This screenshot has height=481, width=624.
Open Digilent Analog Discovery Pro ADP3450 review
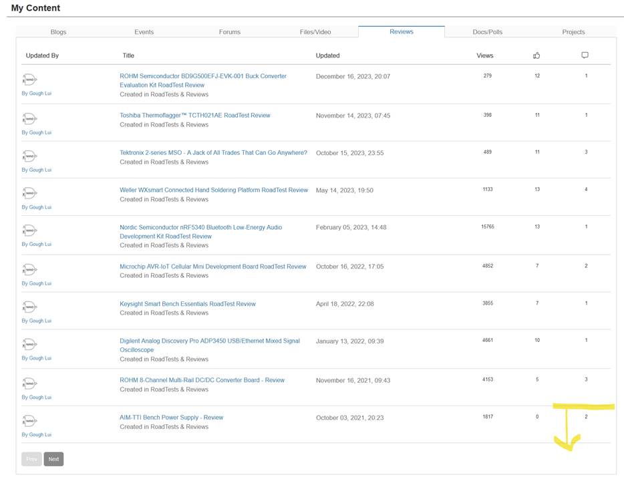pyautogui.click(x=210, y=345)
